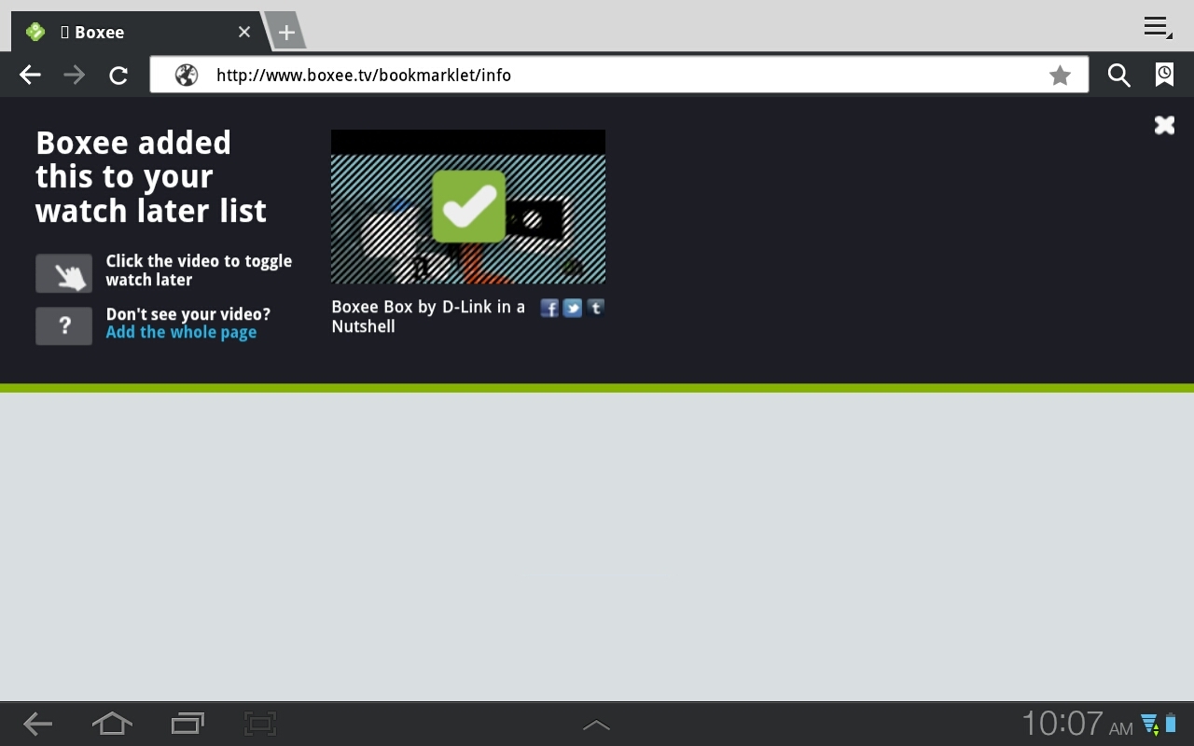1194x746 pixels.
Task: Open the bookmarks and history icon
Action: (x=1164, y=75)
